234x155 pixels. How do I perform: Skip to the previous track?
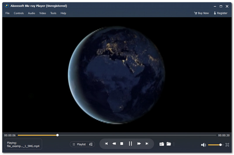click(106, 144)
